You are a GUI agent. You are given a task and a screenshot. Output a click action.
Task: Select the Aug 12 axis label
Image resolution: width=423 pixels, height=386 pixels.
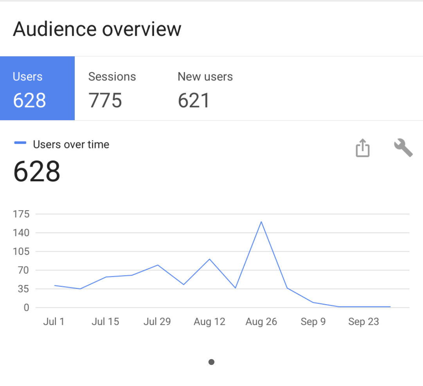point(209,322)
